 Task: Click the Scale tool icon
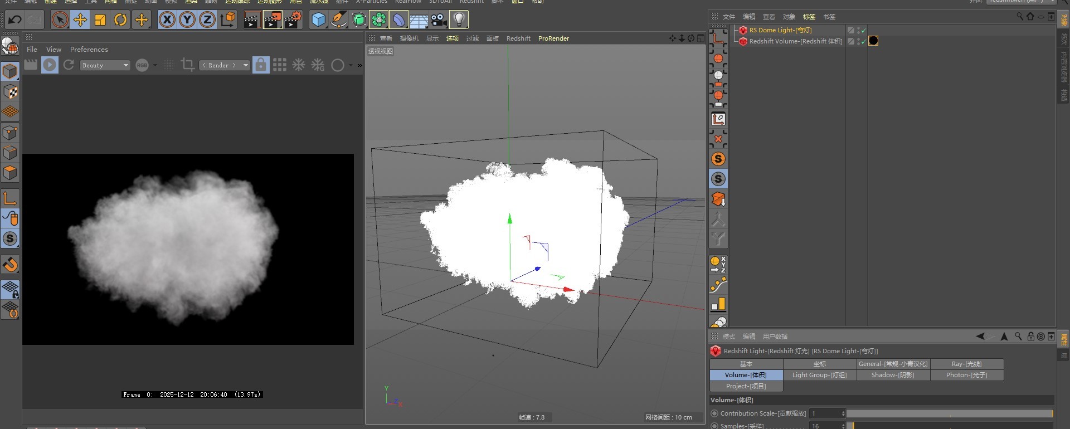(100, 20)
